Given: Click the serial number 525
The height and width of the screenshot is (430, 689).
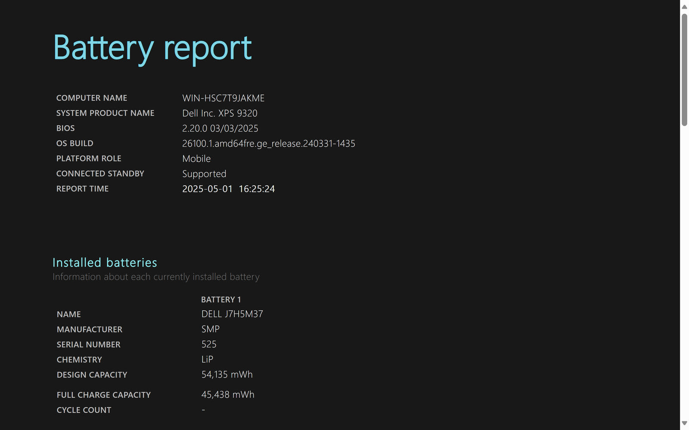Looking at the screenshot, I should coord(209,344).
